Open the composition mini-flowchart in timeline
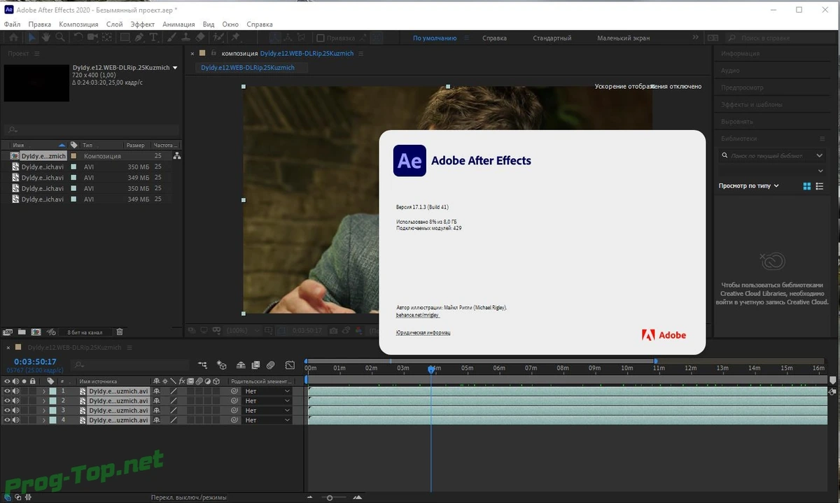Image resolution: width=840 pixels, height=503 pixels. click(202, 365)
